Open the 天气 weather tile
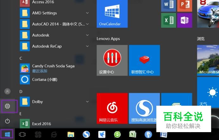The height and width of the screenshot is (140, 219). [208, 92]
